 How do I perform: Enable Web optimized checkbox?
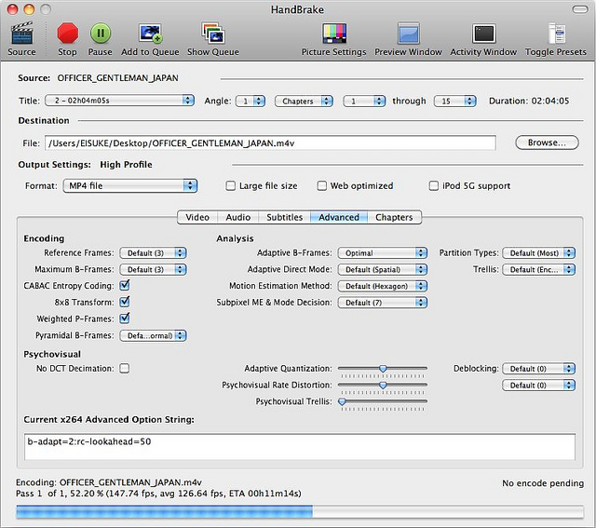[321, 186]
